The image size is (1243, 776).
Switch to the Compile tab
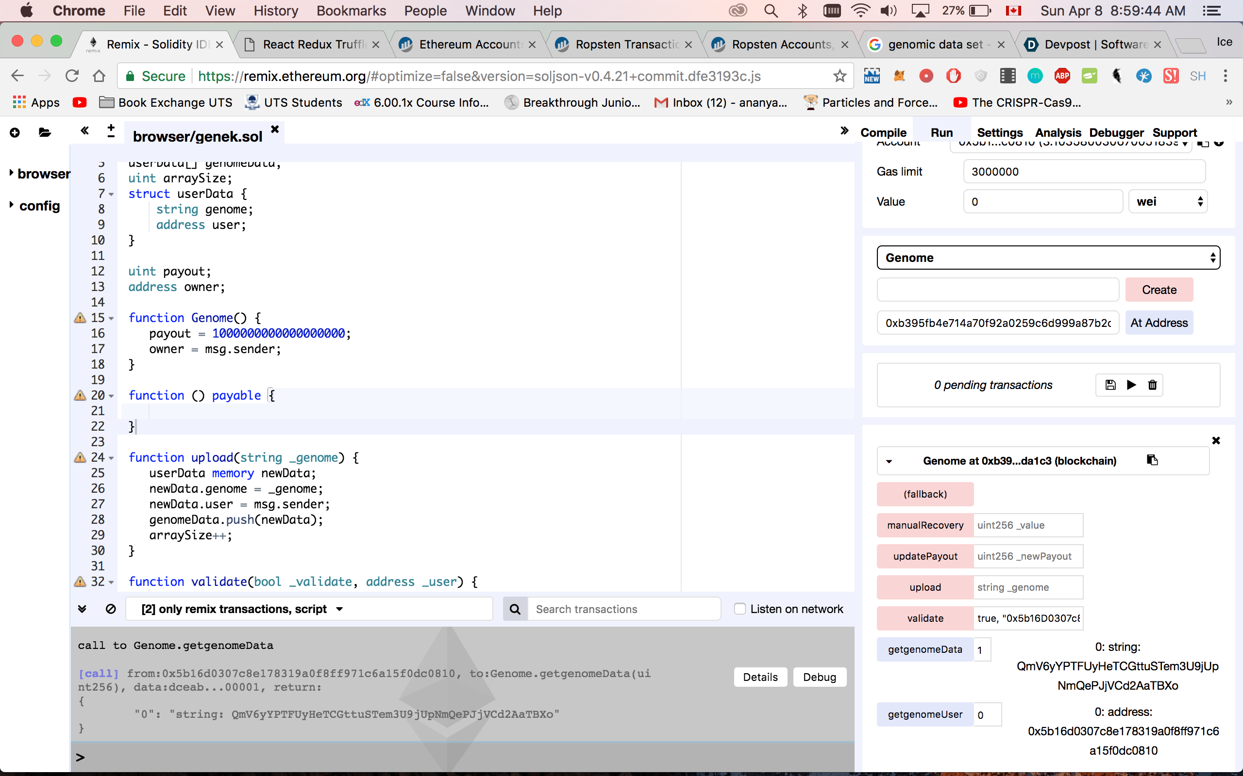tap(883, 133)
